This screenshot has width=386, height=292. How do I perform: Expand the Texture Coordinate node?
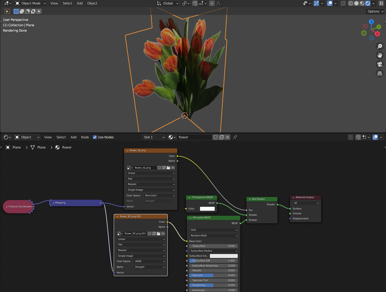click(7, 207)
